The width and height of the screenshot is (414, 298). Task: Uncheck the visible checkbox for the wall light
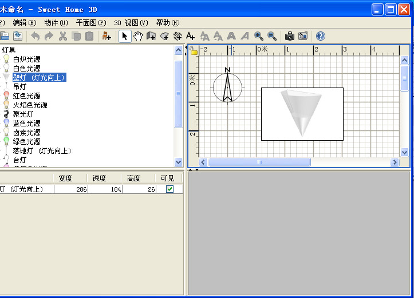point(169,189)
